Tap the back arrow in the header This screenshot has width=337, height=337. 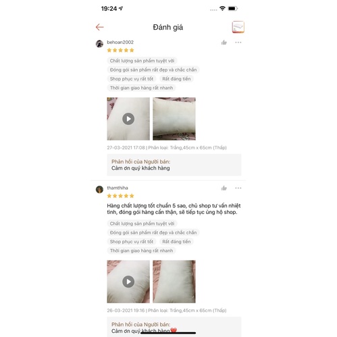[99, 27]
